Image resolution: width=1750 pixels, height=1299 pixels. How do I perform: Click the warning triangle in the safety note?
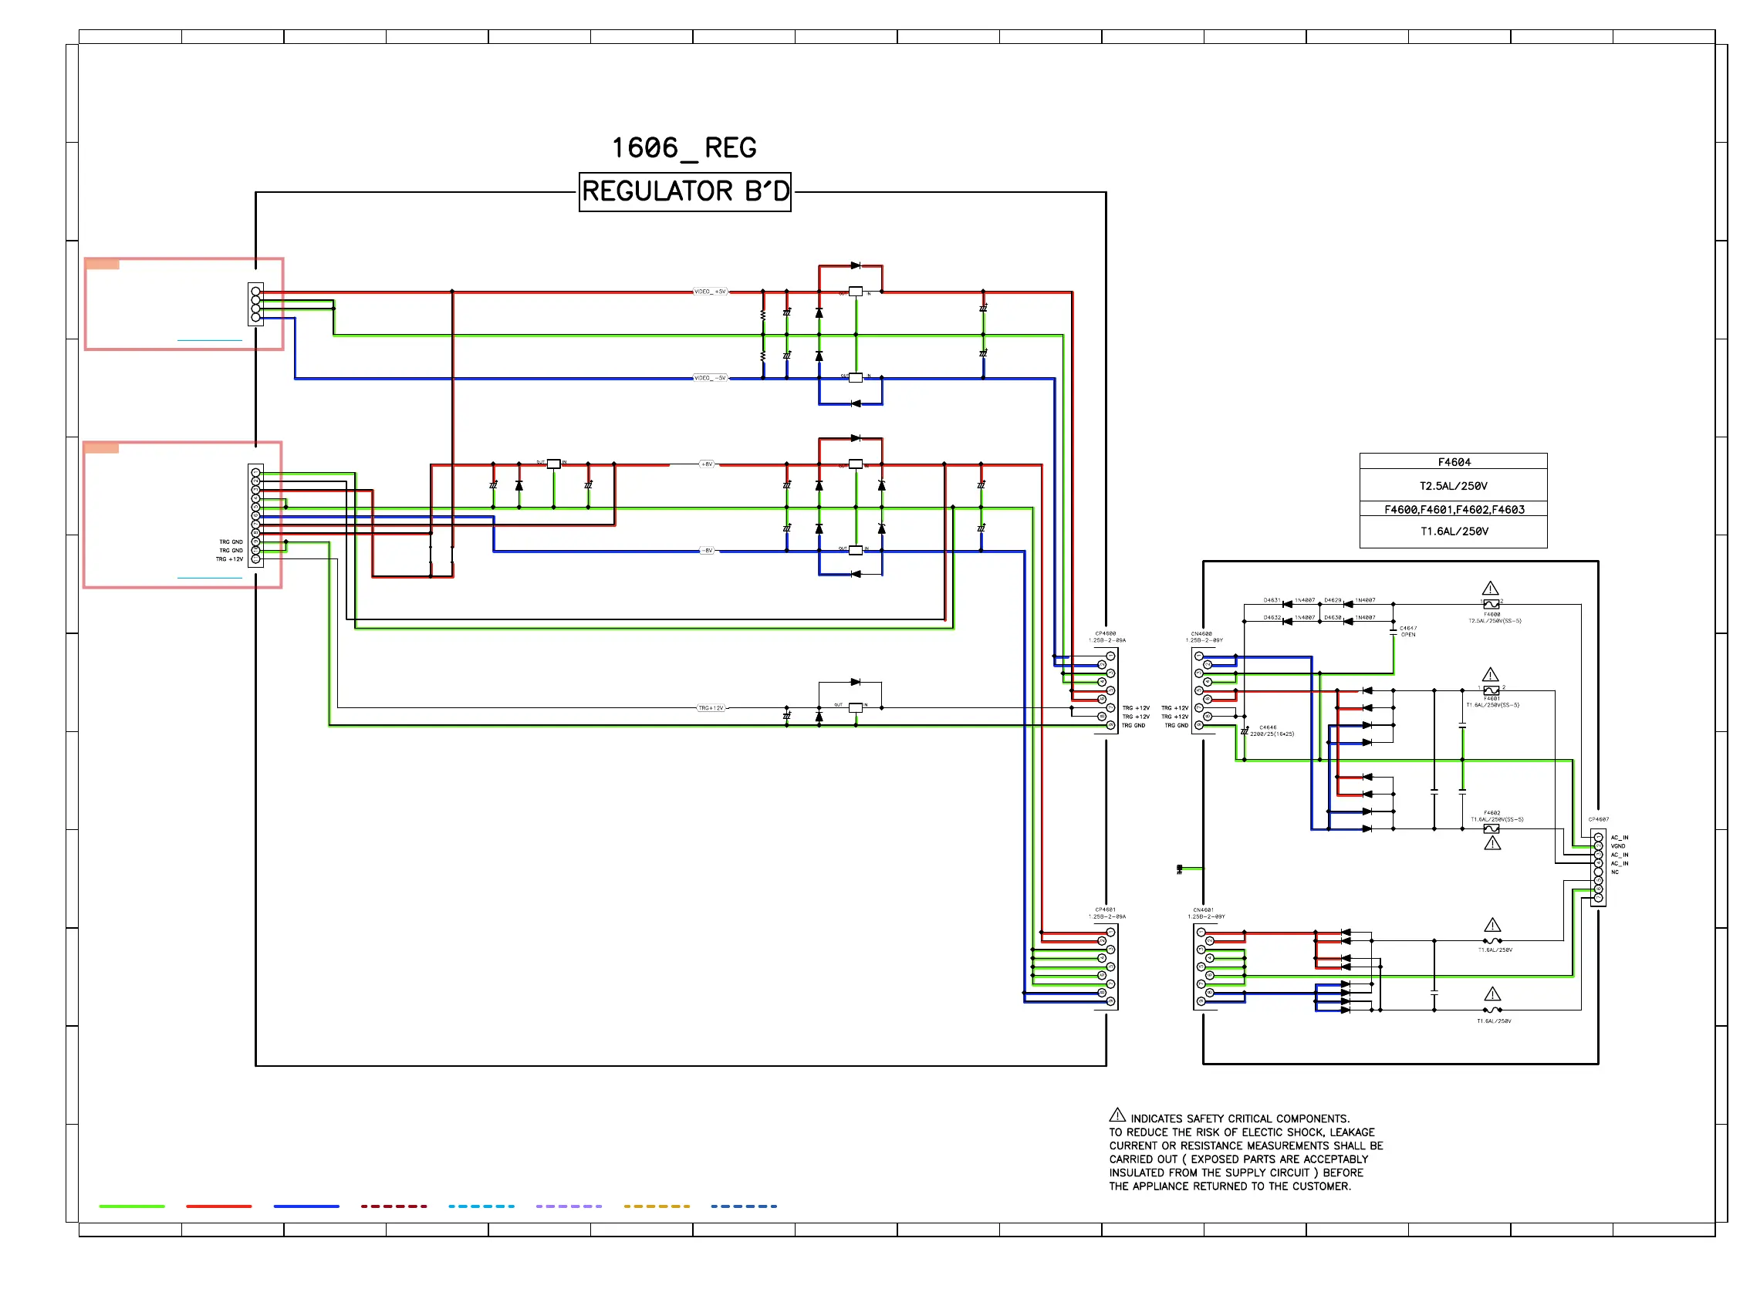1117,1115
